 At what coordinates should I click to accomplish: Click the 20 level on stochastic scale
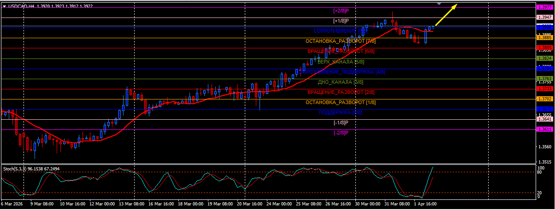click(540, 193)
